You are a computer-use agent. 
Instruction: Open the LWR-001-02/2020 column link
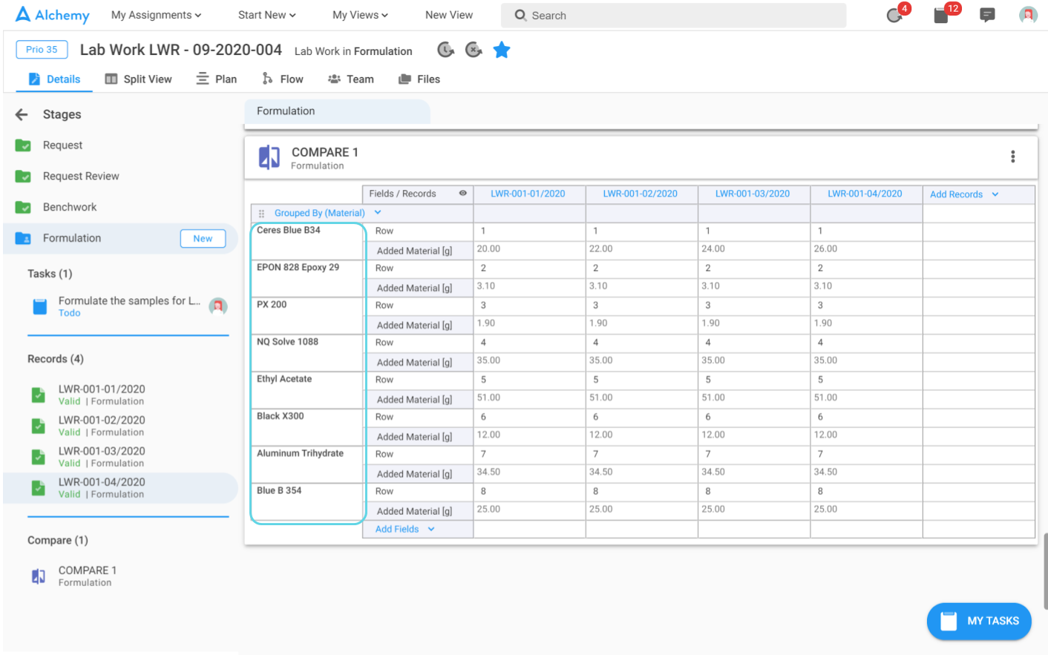pyautogui.click(x=640, y=194)
